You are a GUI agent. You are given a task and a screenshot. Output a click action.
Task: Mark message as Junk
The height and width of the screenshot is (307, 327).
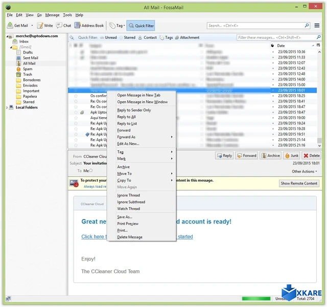click(292, 156)
